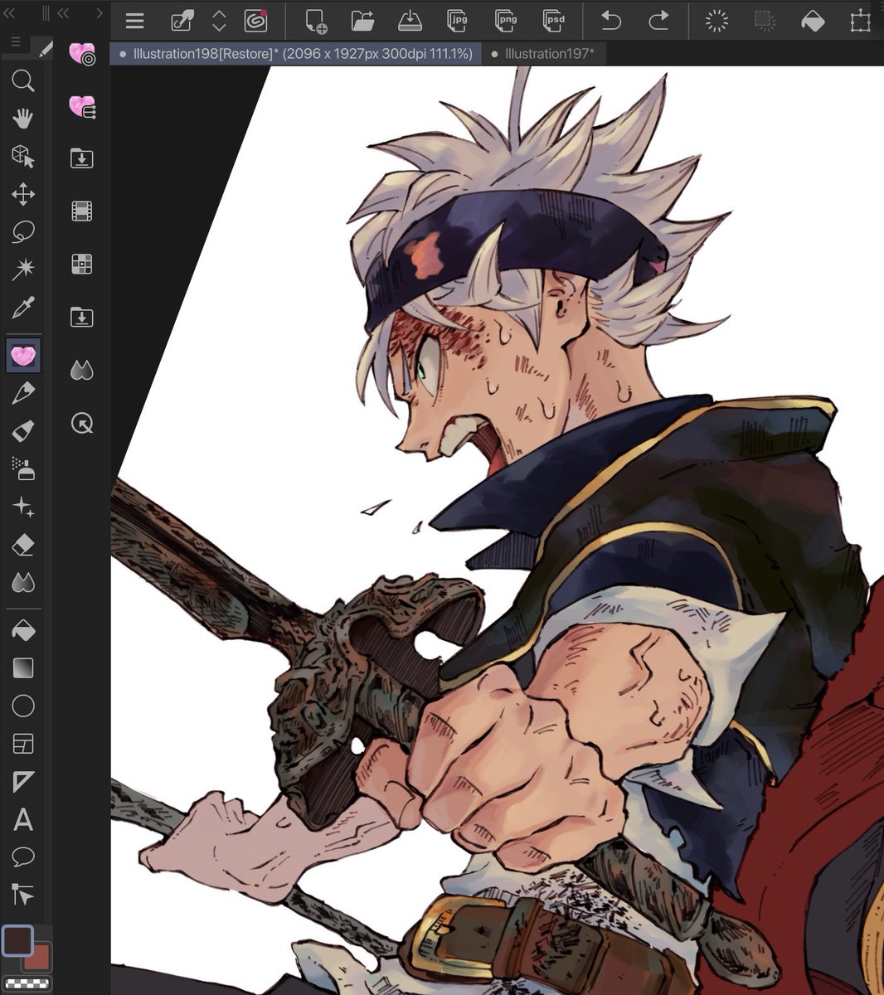Select the Decoration sparkle tool
This screenshot has width=884, height=995.
[23, 507]
